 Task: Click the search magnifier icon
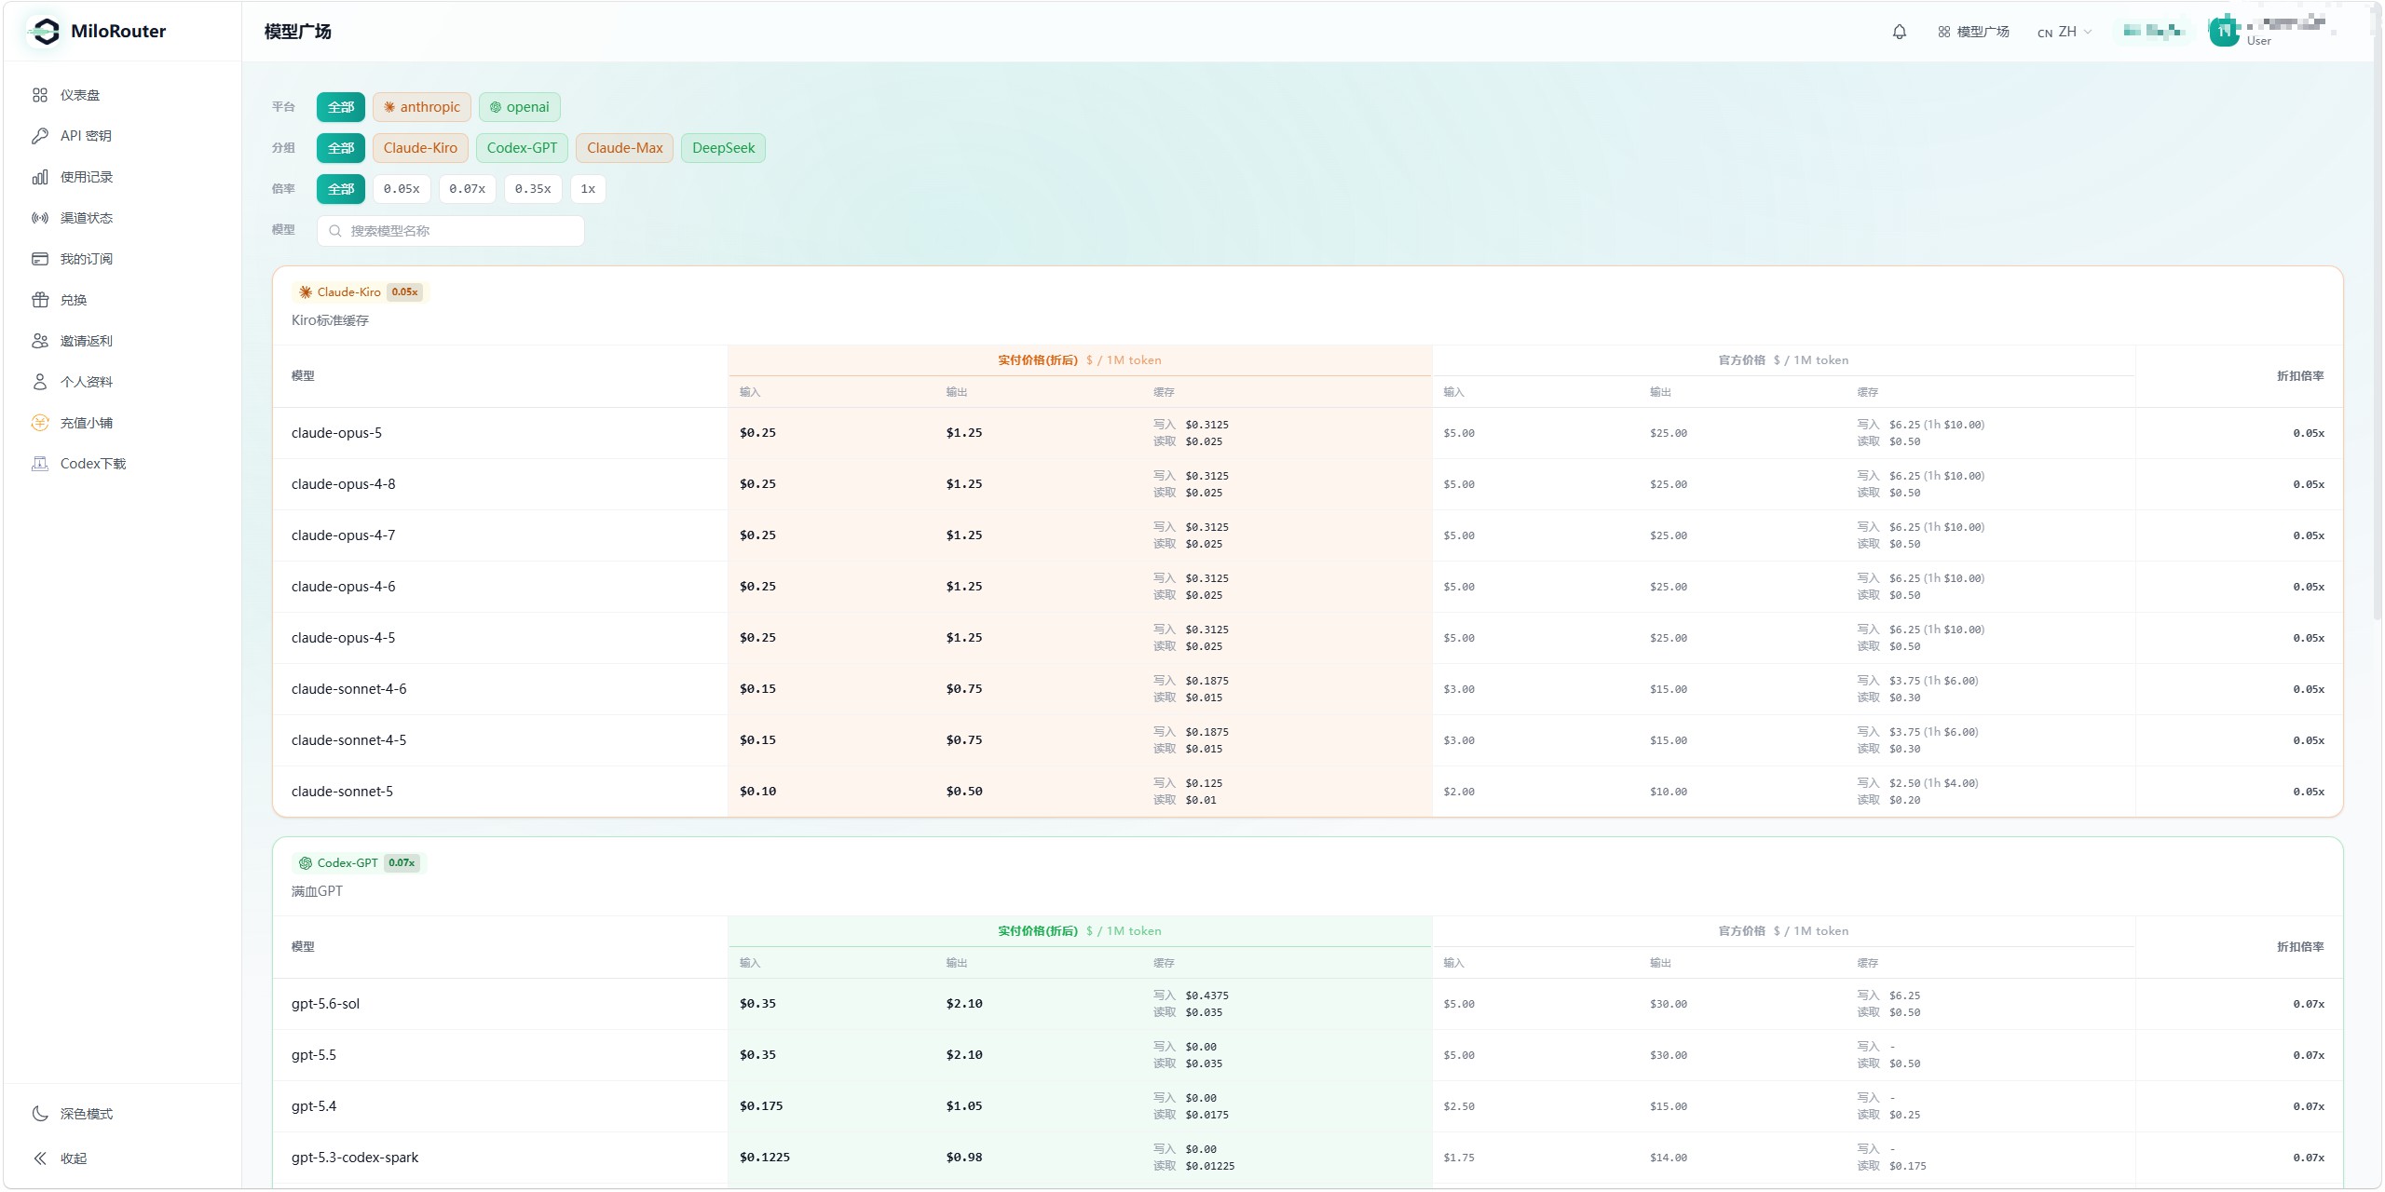[335, 231]
